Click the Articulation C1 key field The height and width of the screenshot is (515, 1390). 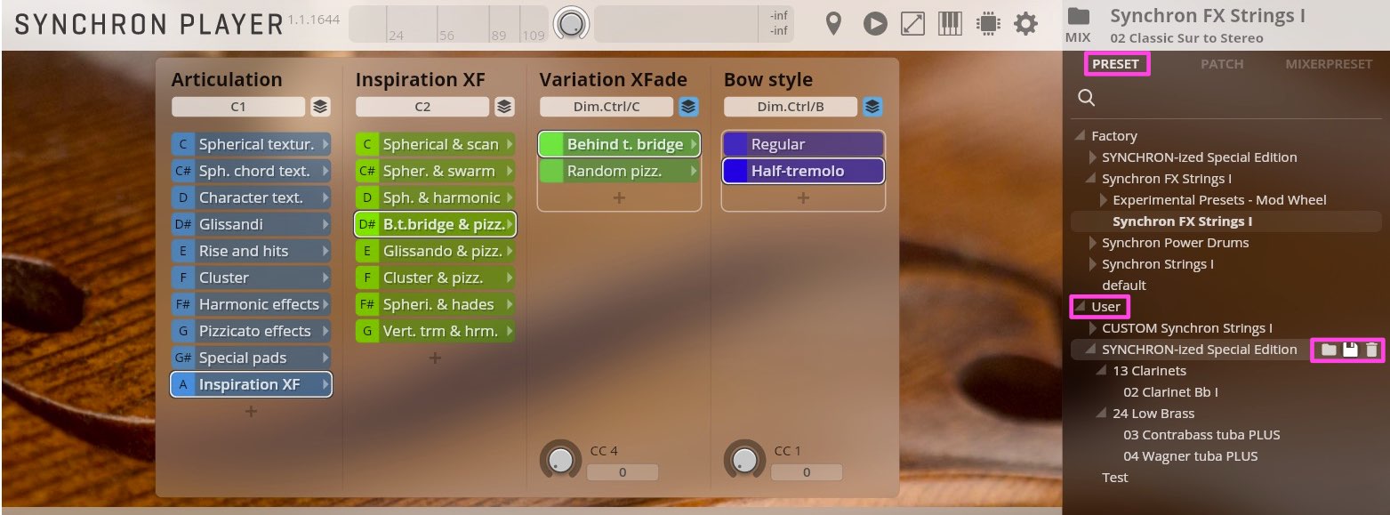tap(238, 107)
